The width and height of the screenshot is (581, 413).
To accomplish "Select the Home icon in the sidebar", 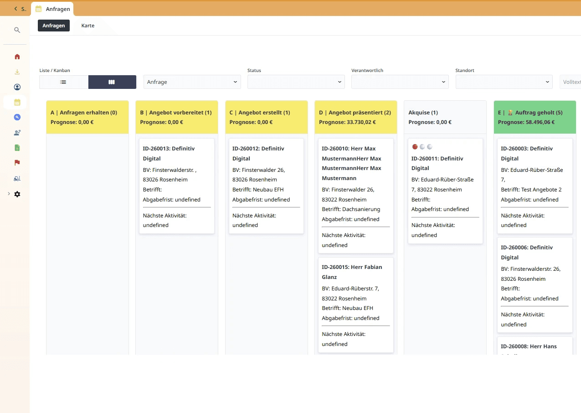I will click(x=17, y=56).
